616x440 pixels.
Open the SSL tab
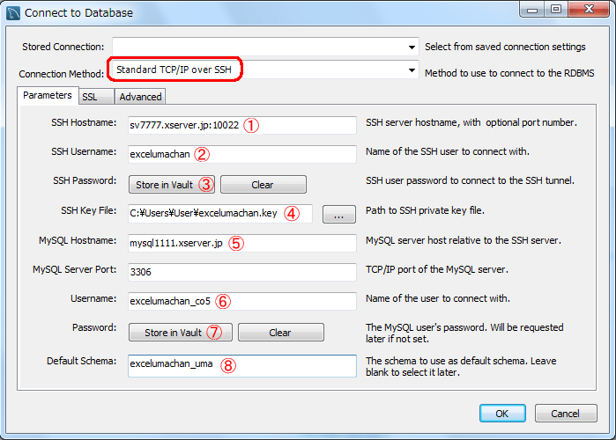pyautogui.click(x=90, y=97)
